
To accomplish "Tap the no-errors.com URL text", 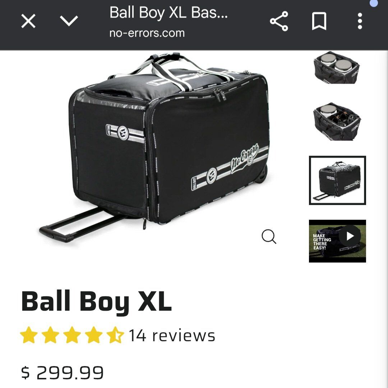I will click(147, 33).
